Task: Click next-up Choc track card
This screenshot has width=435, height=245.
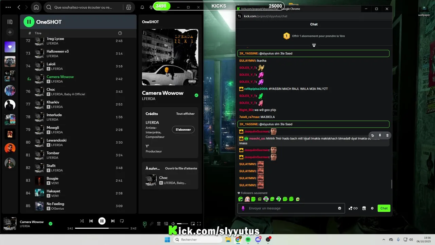Action: pos(170,180)
